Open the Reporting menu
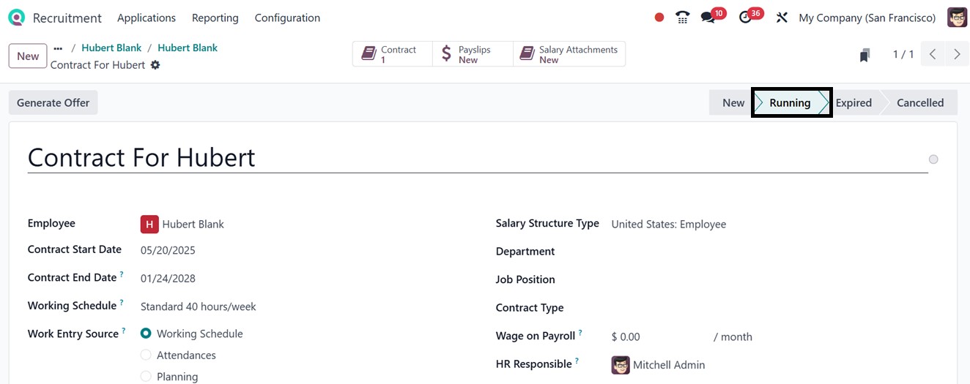970x384 pixels. tap(215, 18)
